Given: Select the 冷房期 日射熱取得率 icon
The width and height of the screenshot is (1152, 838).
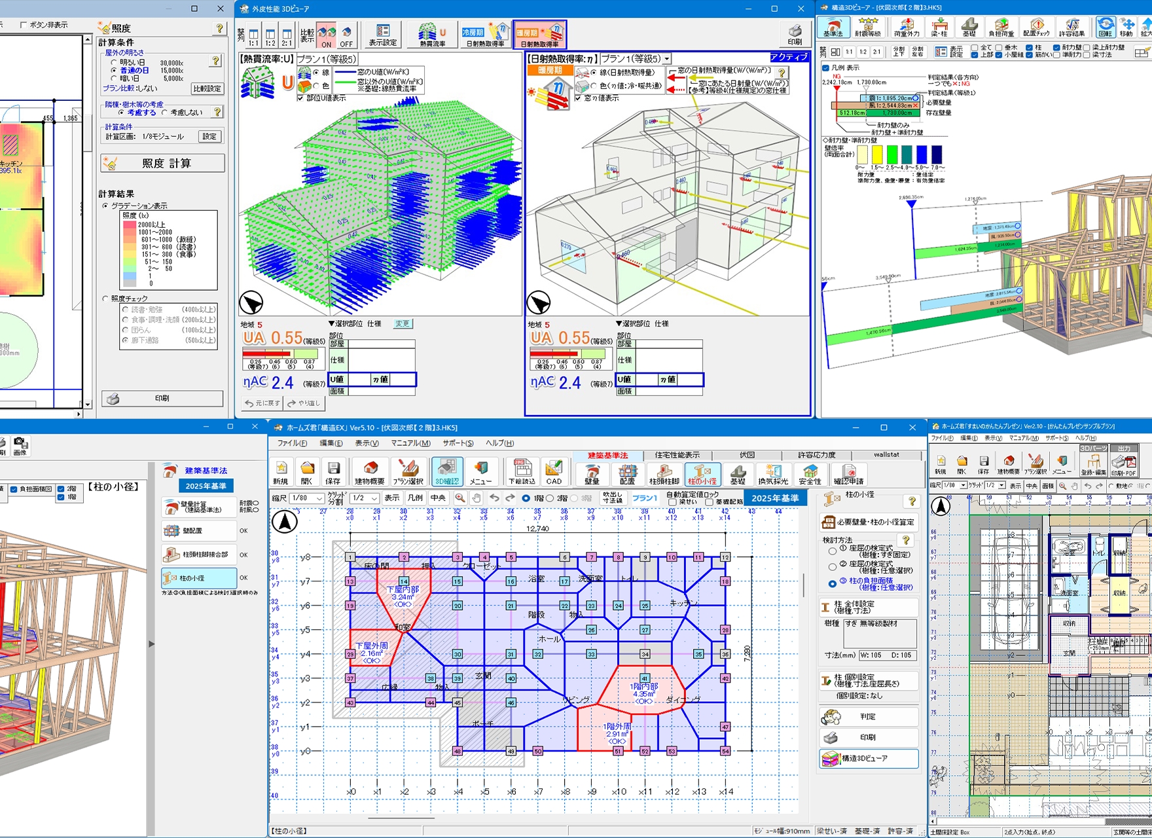Looking at the screenshot, I should coord(485,35).
